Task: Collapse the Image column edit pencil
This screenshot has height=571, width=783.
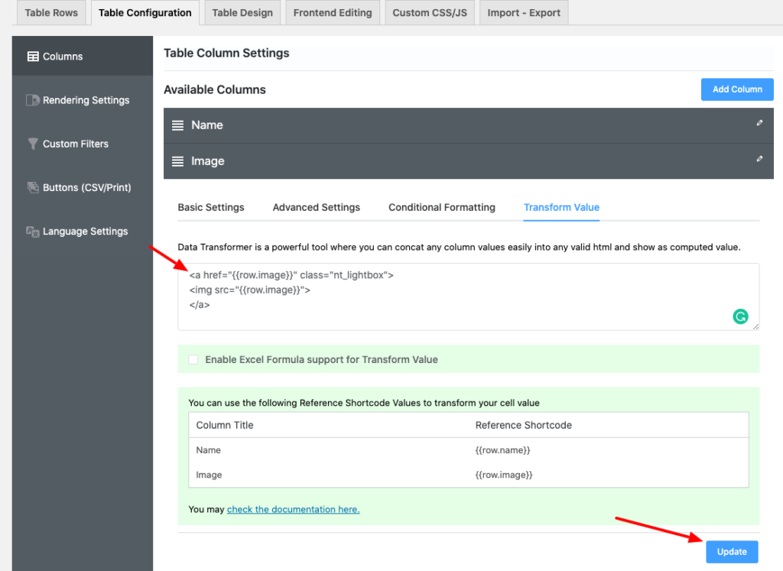Action: coord(759,159)
